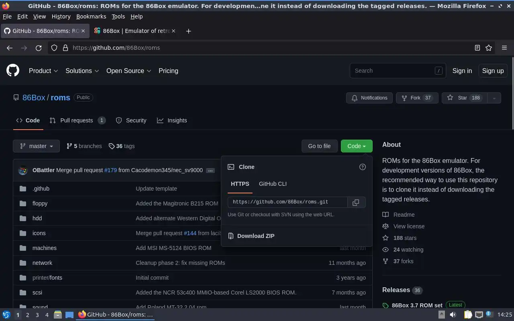View the 5 branches link
This screenshot has height=321, width=514.
[84, 146]
